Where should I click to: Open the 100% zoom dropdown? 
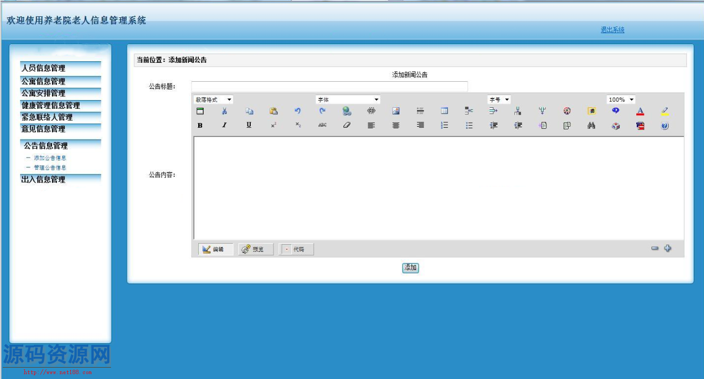point(621,100)
